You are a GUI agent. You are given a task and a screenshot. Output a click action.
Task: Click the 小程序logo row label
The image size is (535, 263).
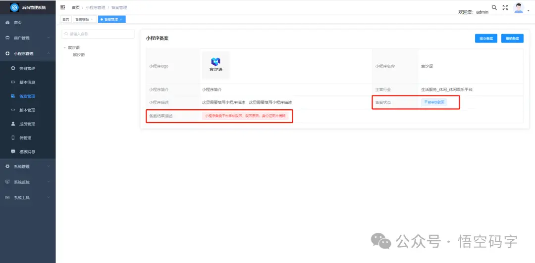(x=159, y=66)
